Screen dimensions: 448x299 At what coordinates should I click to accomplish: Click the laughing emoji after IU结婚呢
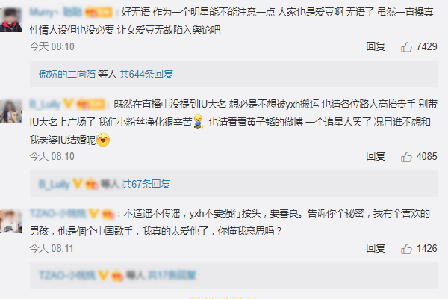[x=103, y=140]
